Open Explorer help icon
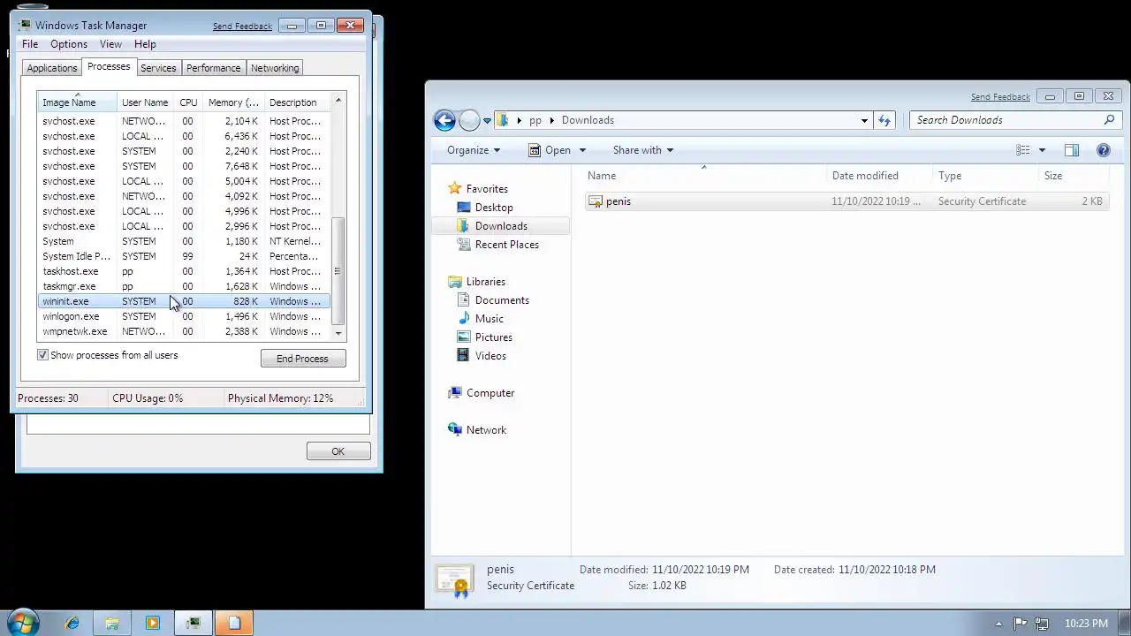The image size is (1131, 636). point(1104,150)
